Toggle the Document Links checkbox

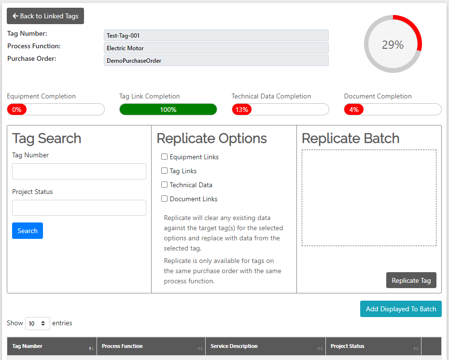pos(164,199)
